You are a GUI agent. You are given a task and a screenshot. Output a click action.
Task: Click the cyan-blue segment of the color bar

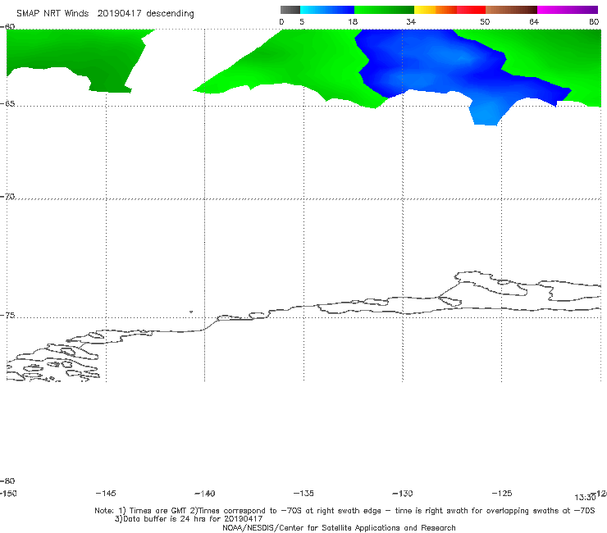coord(327,10)
